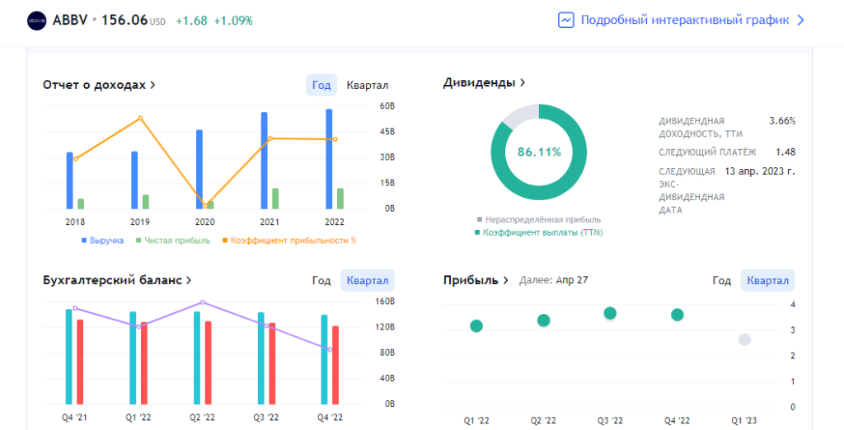
Task: Toggle Коэффициент прибыльности % legend item
Action: tap(289, 241)
